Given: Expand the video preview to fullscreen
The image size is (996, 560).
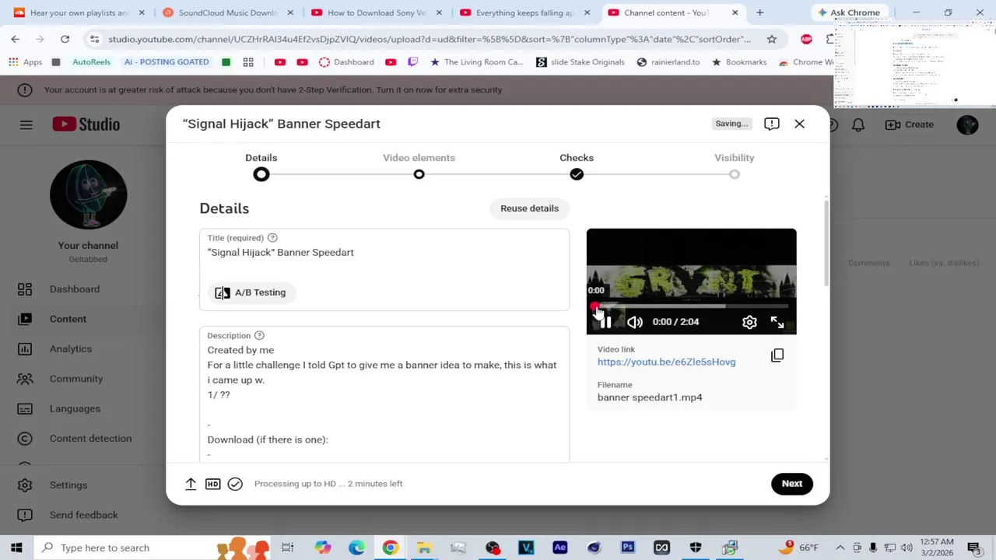Looking at the screenshot, I should click(x=777, y=322).
